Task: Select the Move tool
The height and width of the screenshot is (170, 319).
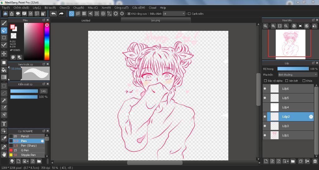Action: coord(4,54)
